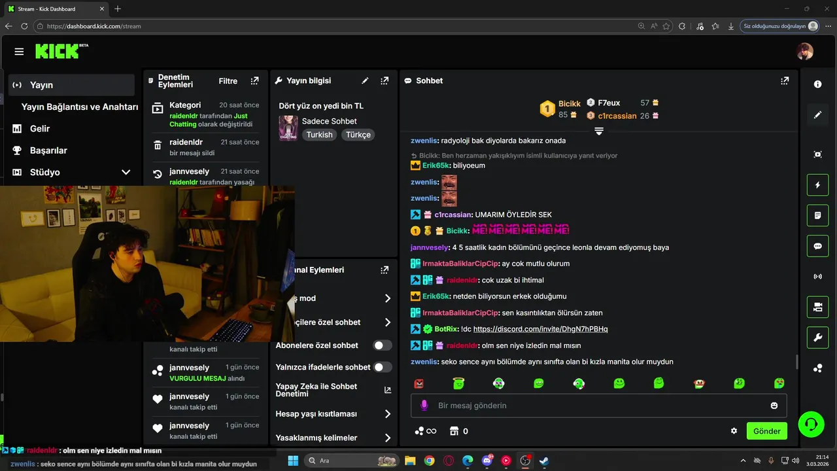Viewport: 837px width, 471px height.
Task: Toggle Abonelere özel sohbet switch
Action: pos(383,345)
